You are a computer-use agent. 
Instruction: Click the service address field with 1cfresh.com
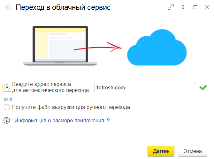[x=145, y=87]
